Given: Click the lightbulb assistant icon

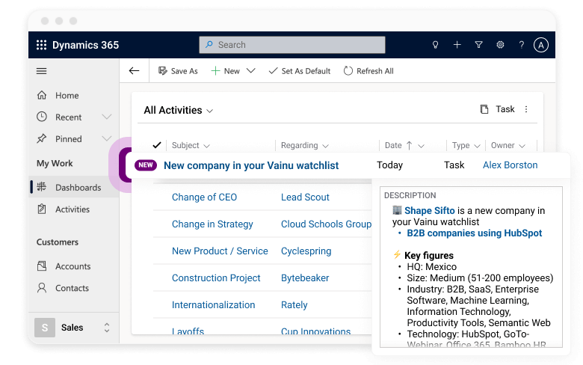Looking at the screenshot, I should point(436,45).
